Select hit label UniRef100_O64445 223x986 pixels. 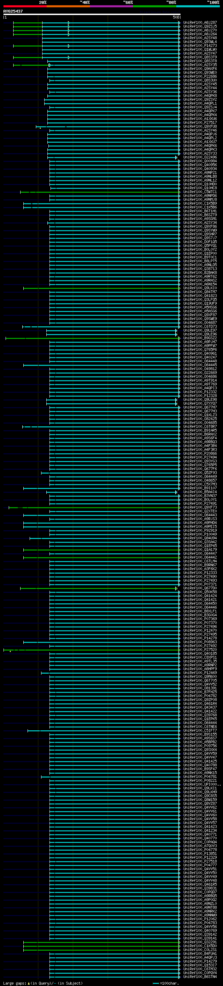pos(200,365)
